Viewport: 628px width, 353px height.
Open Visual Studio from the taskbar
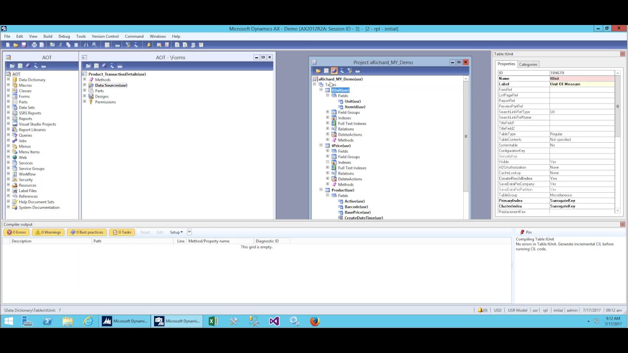pos(274,321)
